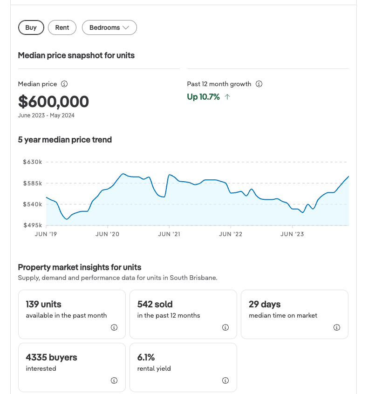The image size is (368, 394).
Task: Open info icon in 542 sold card
Action: tap(225, 327)
